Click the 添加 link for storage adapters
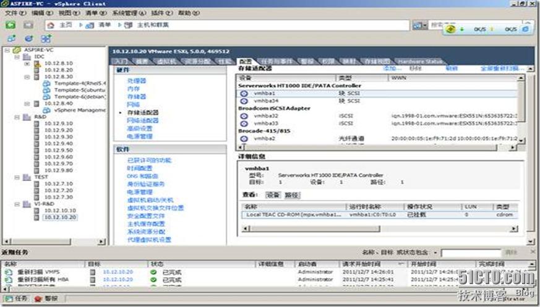Image resolution: width=540 pixels, height=307 pixels. tap(392, 69)
